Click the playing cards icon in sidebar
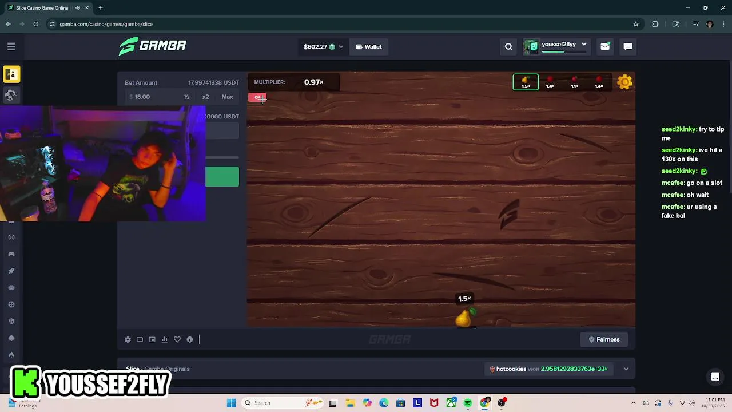The width and height of the screenshot is (732, 412). point(11,321)
